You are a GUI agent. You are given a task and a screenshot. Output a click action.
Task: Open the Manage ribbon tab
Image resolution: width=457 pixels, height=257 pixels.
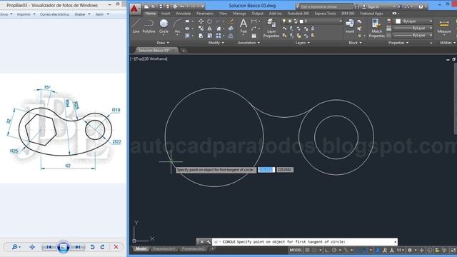click(239, 14)
